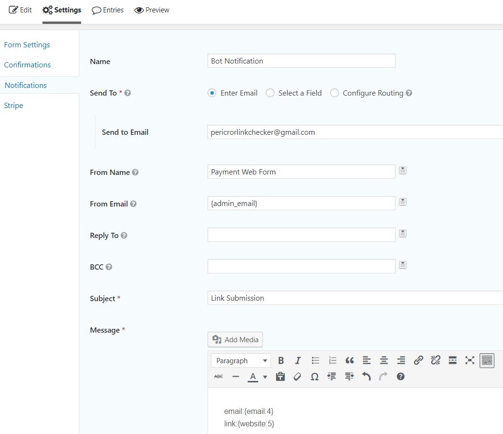
Task: Open the Entries tab
Action: coord(107,10)
